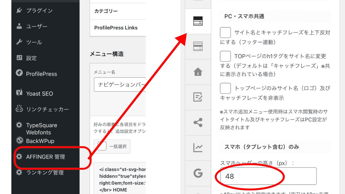
Task: Select the second layout tab icon
Action: coord(198,46)
